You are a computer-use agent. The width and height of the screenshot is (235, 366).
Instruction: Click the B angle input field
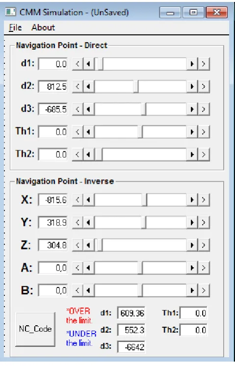pos(53,290)
